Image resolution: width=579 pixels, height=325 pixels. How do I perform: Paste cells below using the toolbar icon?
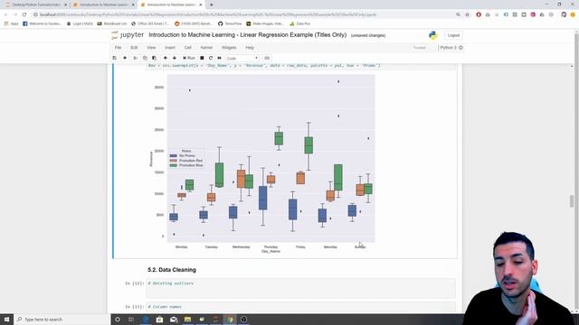[155, 58]
